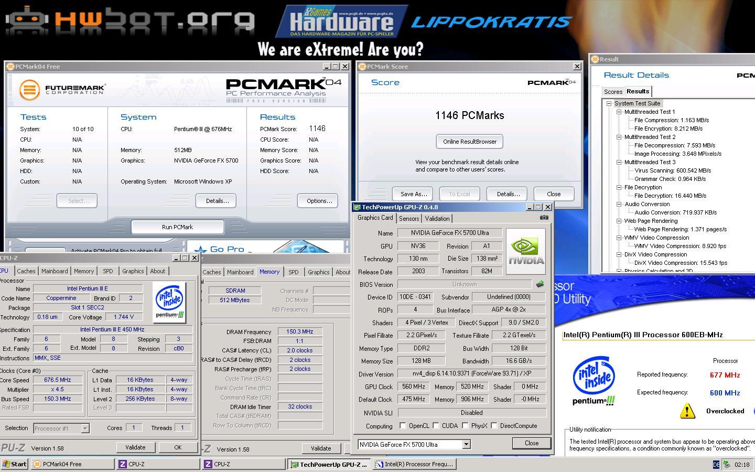Click the DE language indicator in system tray

[716, 465]
